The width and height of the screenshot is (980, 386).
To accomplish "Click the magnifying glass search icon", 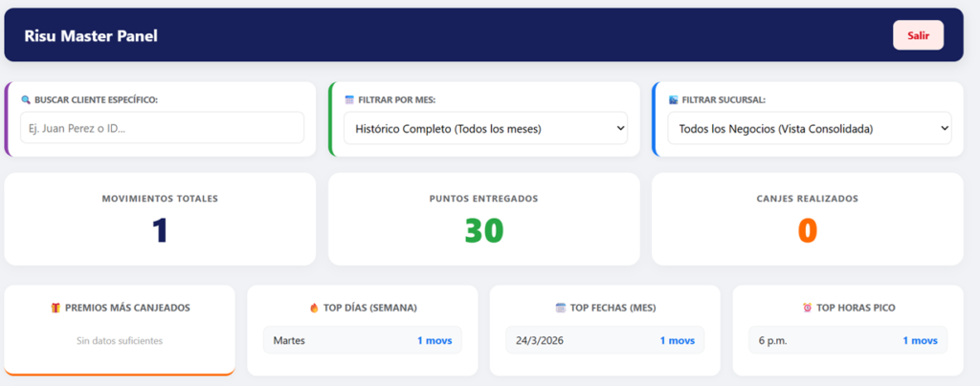I will click(26, 100).
